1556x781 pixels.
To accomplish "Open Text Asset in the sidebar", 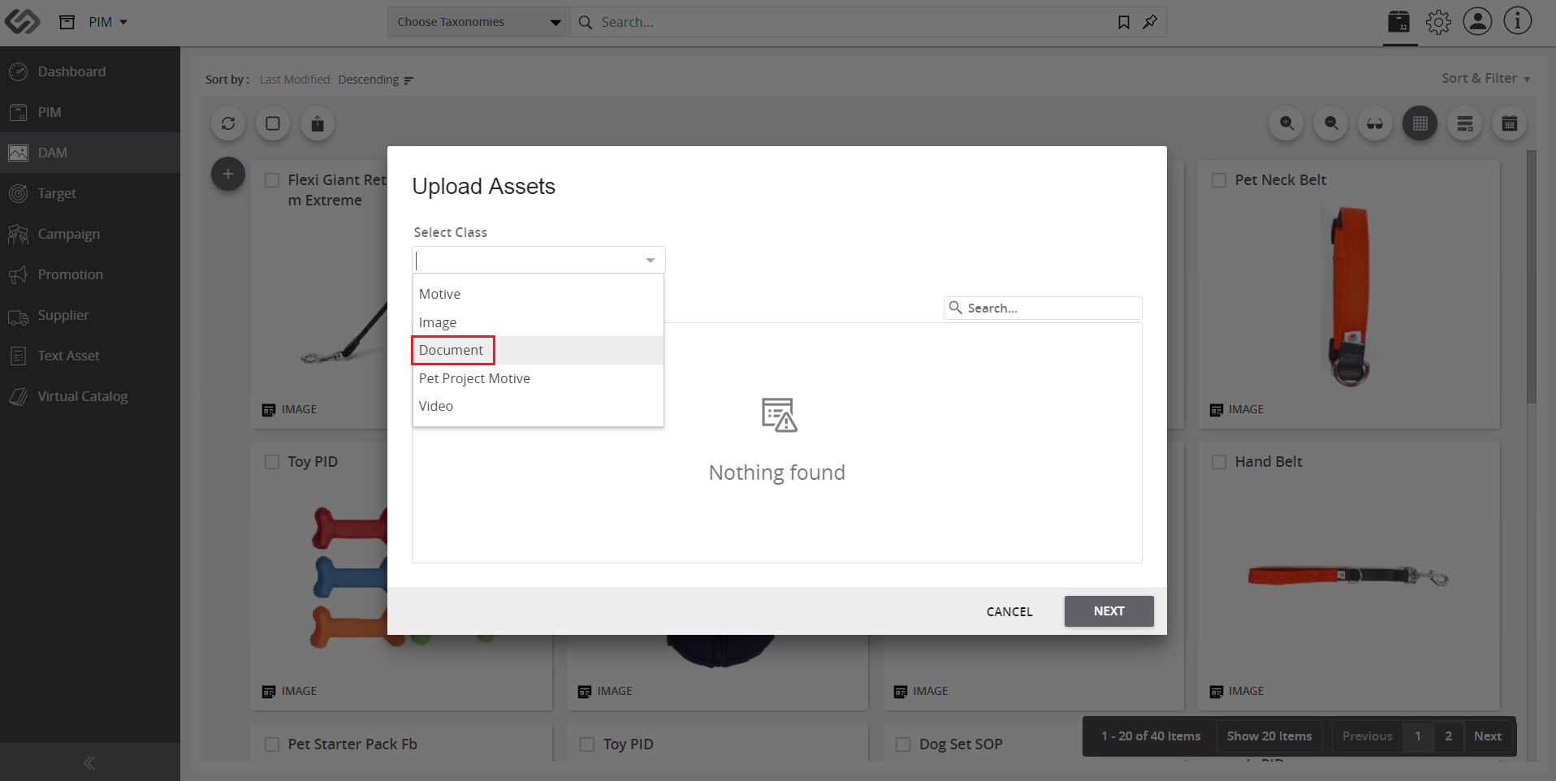I will (90, 356).
